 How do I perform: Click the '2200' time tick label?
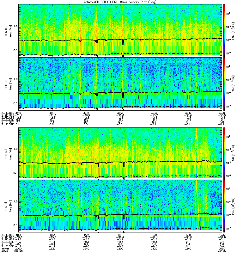[18, 249]
